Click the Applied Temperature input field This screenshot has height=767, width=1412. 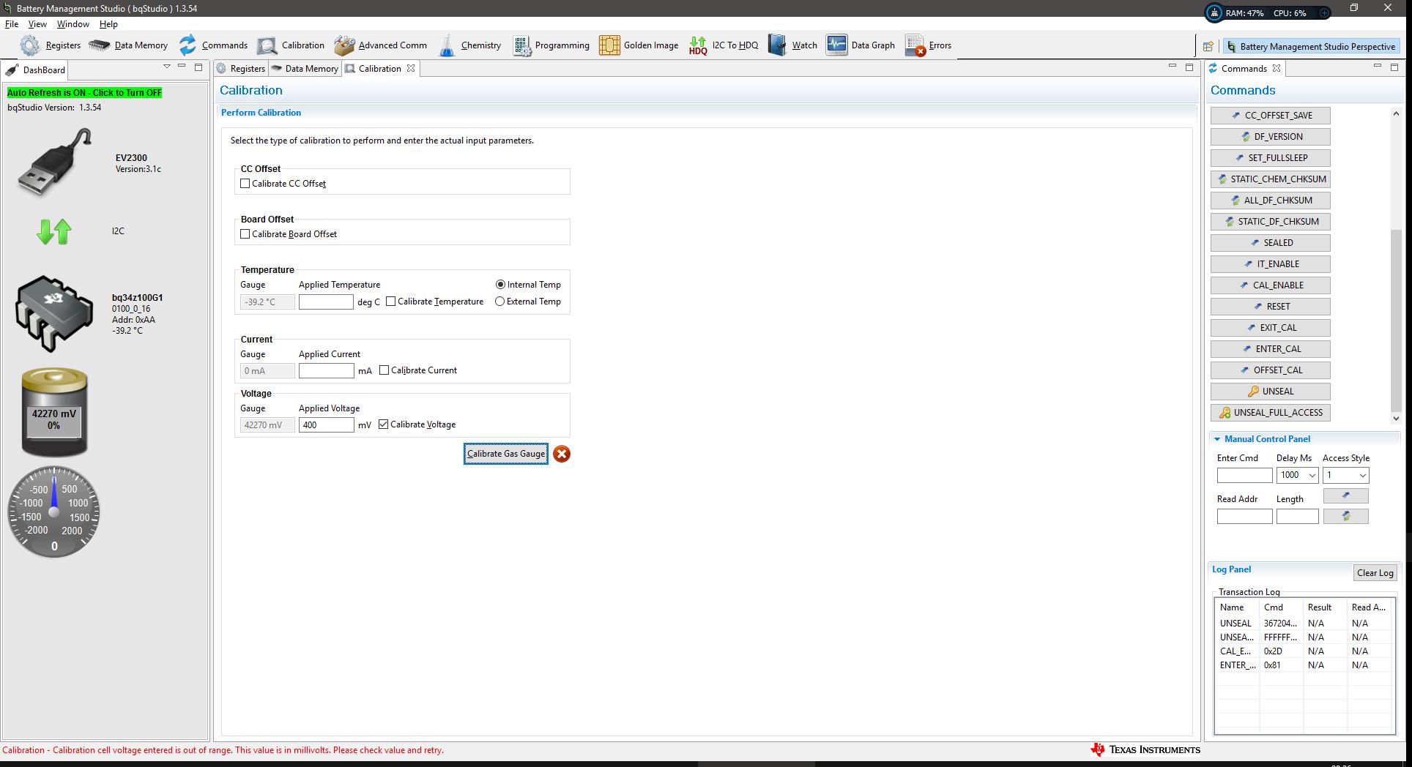327,302
